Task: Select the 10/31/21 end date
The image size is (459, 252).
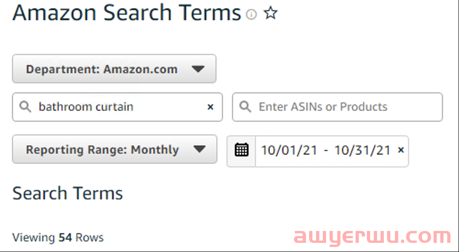Action: click(362, 150)
